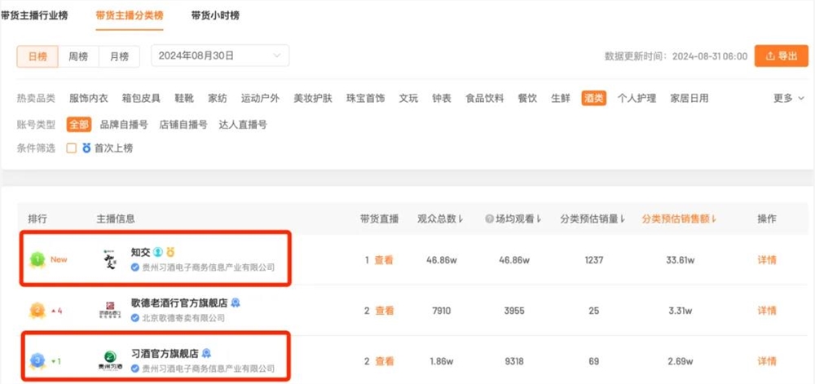The height and width of the screenshot is (384, 815).
Task: Filter by 品牌自播号 account type
Action: 124,125
